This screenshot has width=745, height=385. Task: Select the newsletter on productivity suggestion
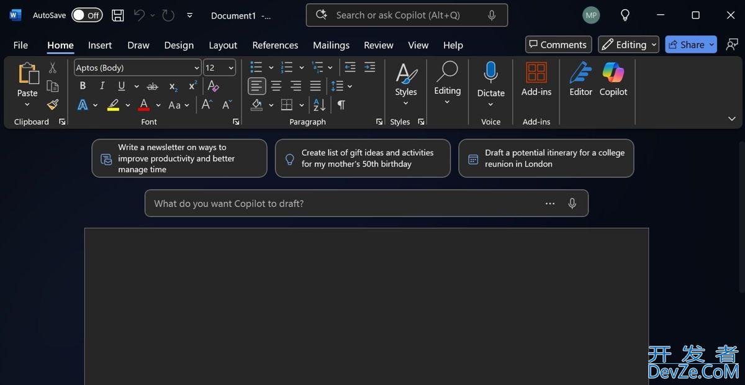coord(179,158)
